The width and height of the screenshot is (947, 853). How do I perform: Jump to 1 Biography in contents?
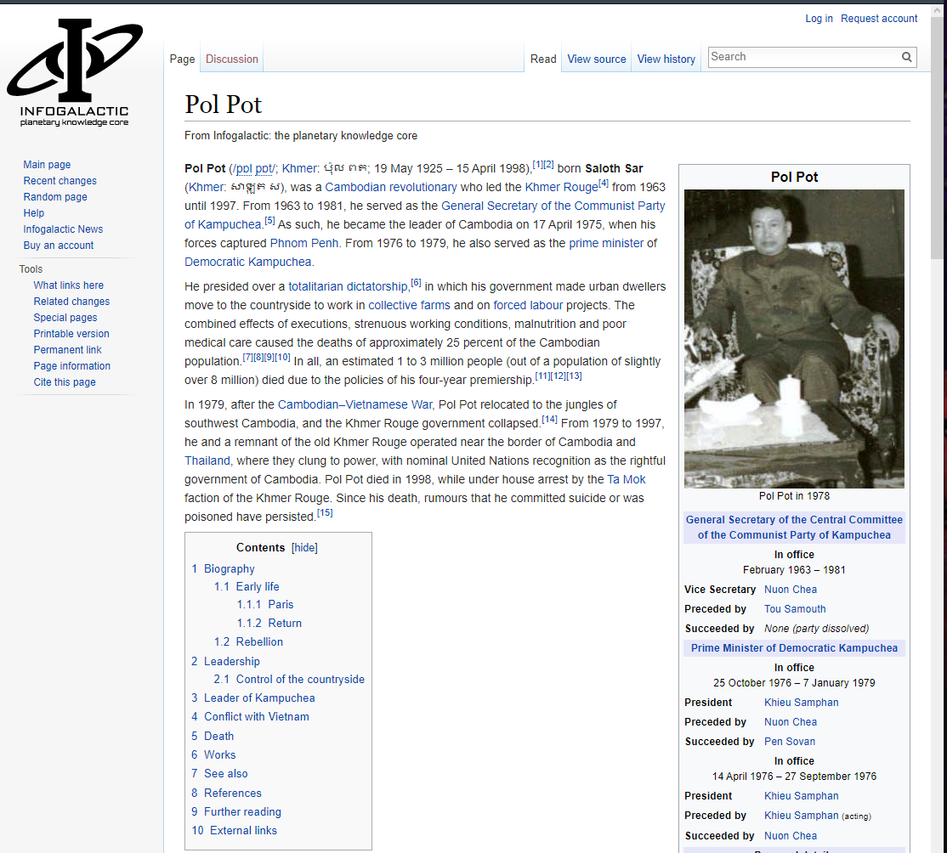pyautogui.click(x=223, y=568)
